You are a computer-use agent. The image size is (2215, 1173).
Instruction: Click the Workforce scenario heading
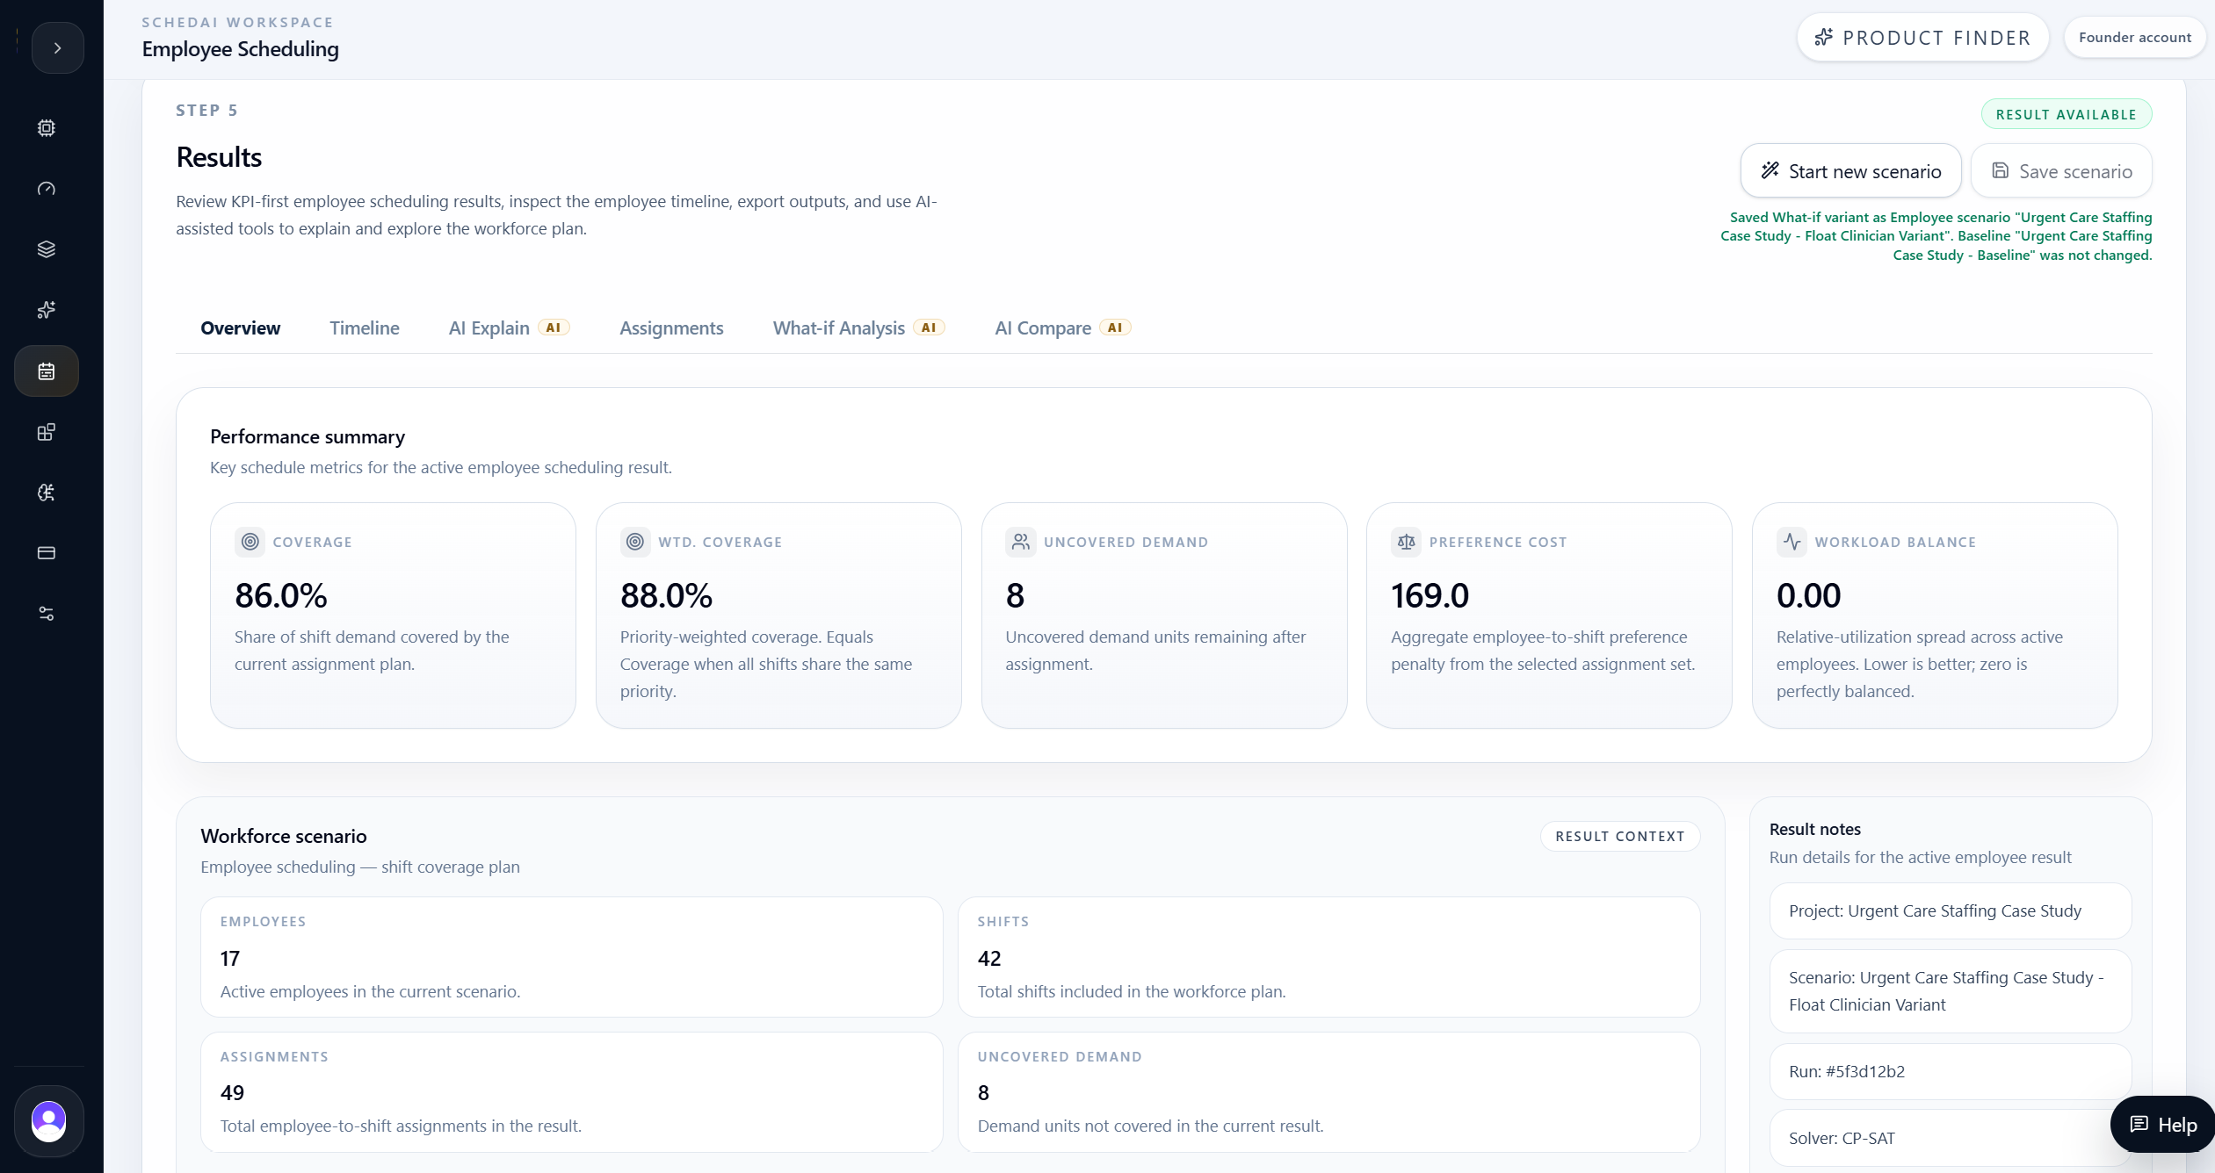pos(284,837)
